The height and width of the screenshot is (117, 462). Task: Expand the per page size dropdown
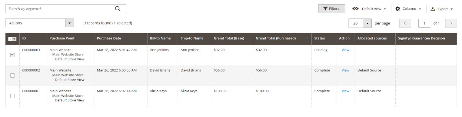[x=367, y=23]
